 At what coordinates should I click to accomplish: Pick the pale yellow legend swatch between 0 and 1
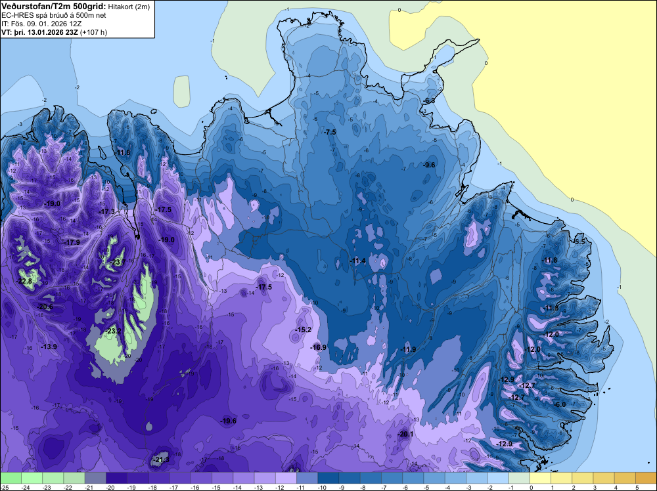pos(541,478)
